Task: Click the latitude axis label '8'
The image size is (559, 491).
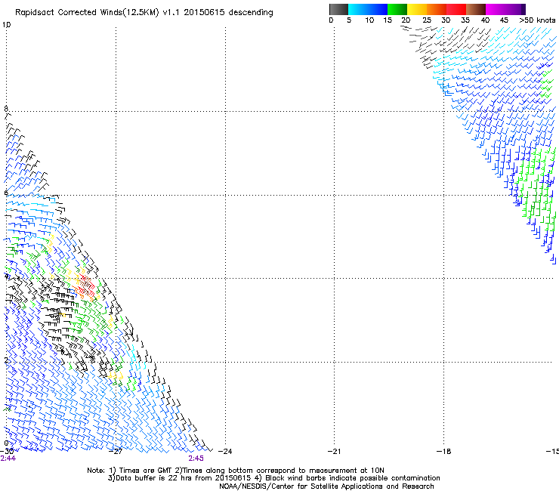Action: click(x=6, y=108)
